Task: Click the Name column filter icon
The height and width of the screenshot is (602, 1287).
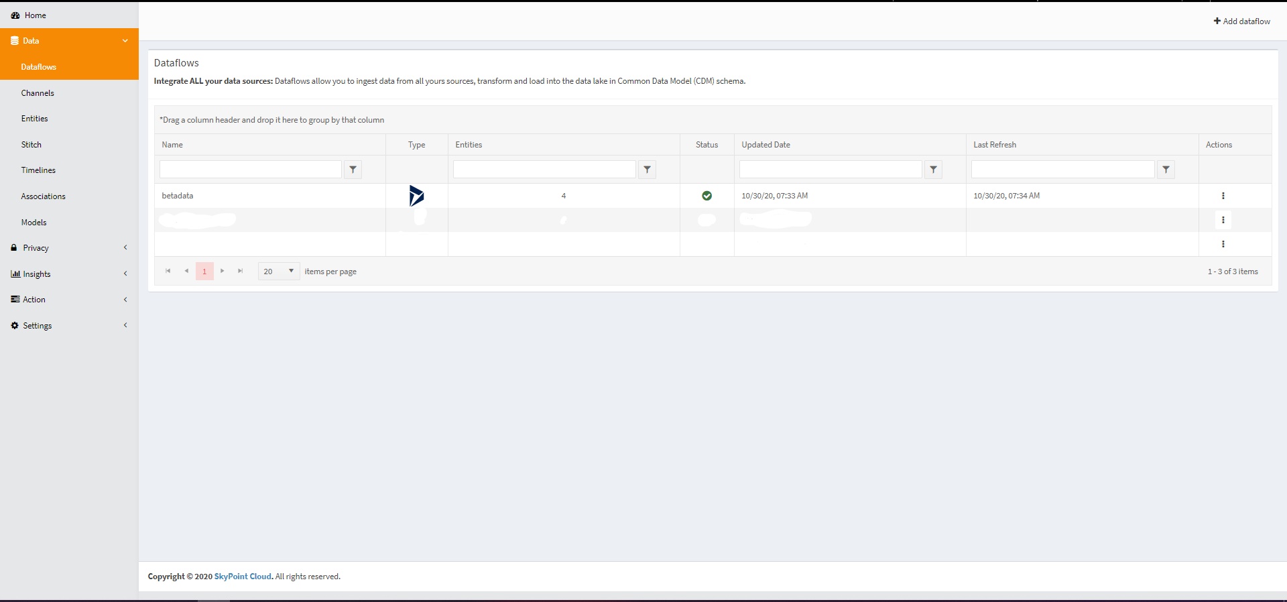Action: [353, 170]
